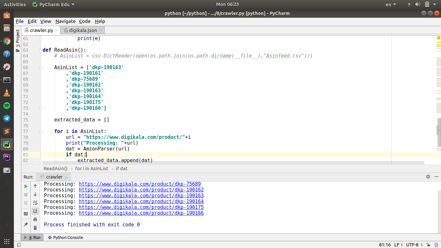441x248 pixels.
Task: Open link for product dkp-190164
Action: tap(141, 201)
